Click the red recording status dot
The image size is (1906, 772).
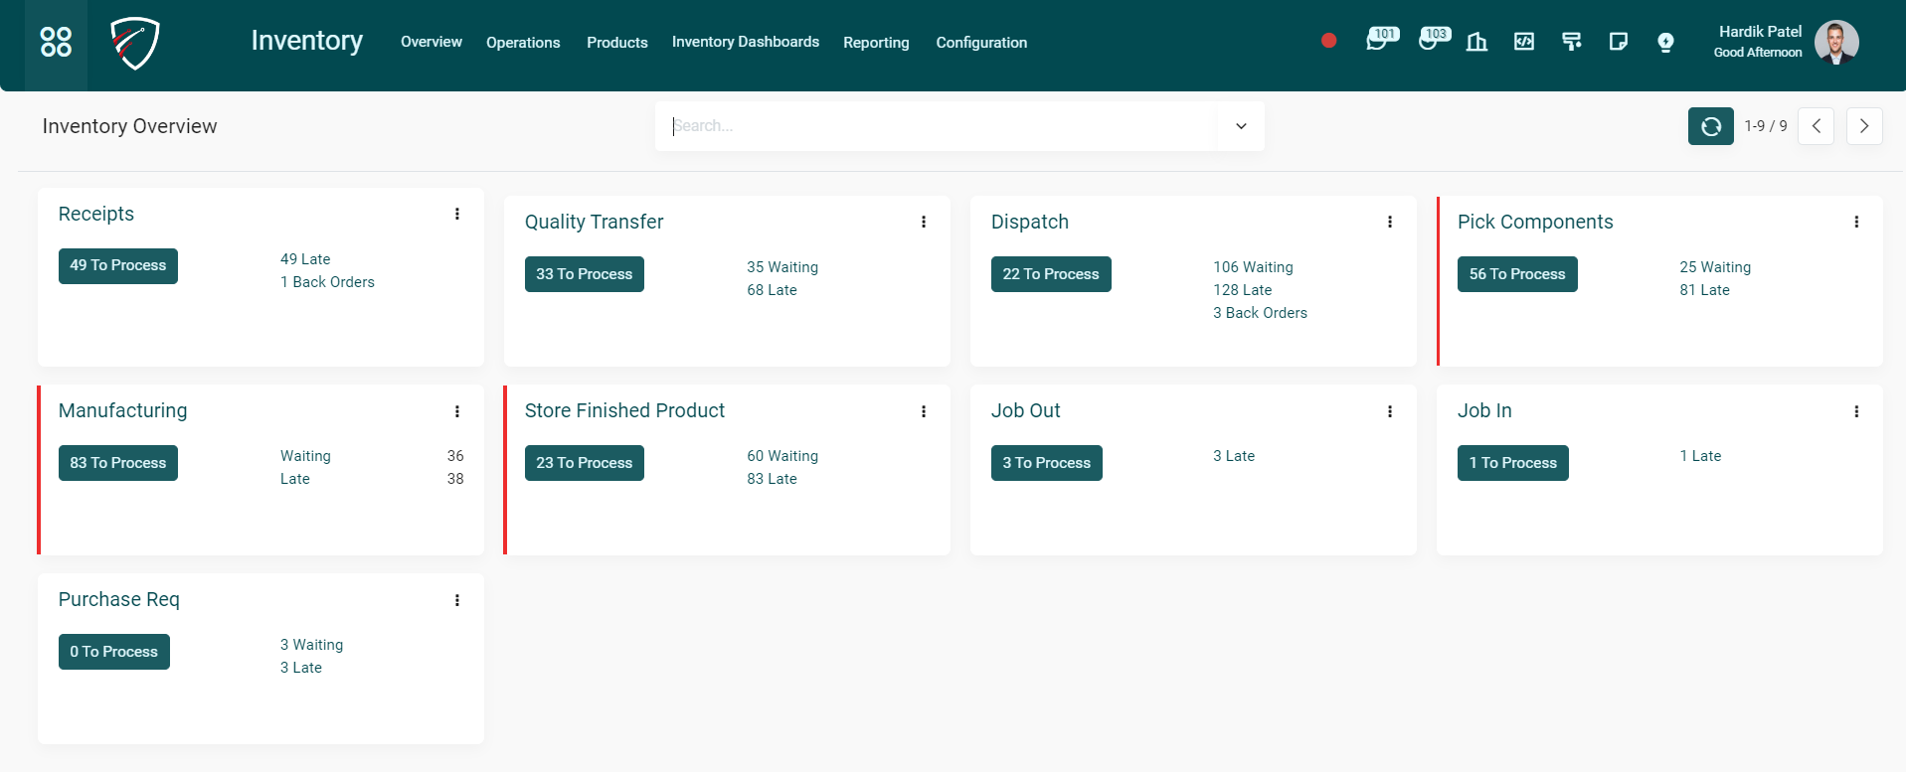pyautogui.click(x=1328, y=41)
